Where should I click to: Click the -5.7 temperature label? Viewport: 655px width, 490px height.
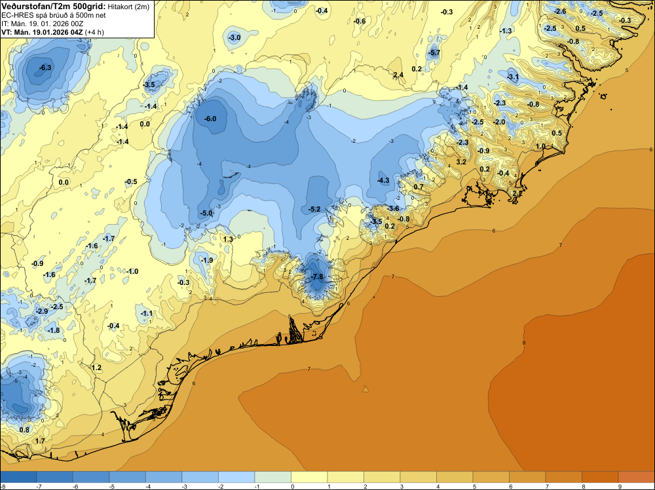tap(434, 52)
